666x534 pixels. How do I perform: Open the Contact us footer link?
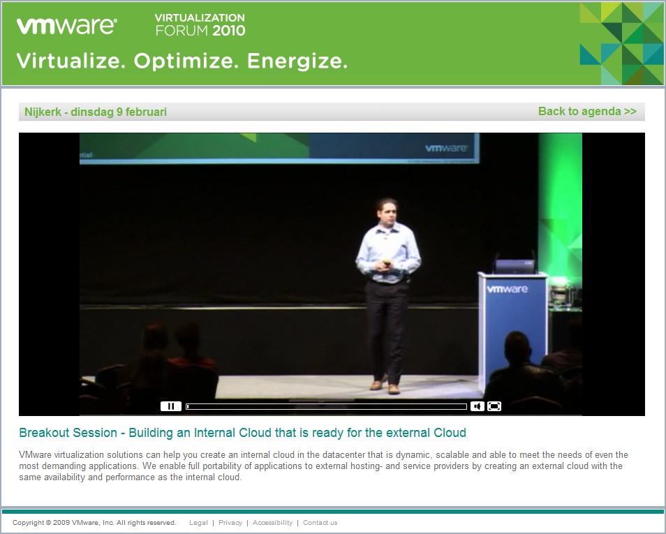point(320,523)
